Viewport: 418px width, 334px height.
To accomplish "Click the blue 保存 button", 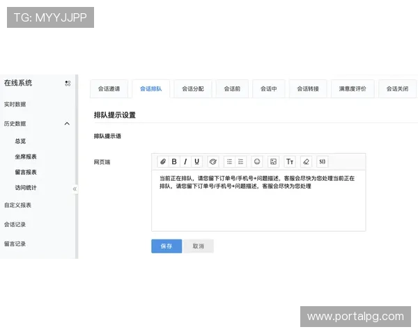I will coord(167,246).
